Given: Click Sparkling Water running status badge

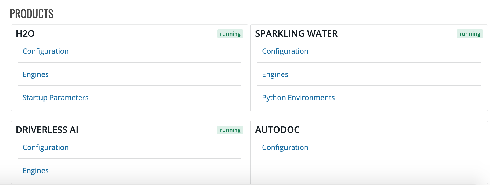Looking at the screenshot, I should [470, 34].
